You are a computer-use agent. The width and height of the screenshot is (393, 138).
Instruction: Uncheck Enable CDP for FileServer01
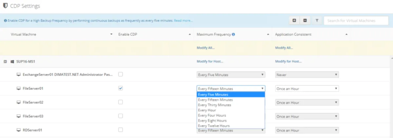pyautogui.click(x=121, y=88)
